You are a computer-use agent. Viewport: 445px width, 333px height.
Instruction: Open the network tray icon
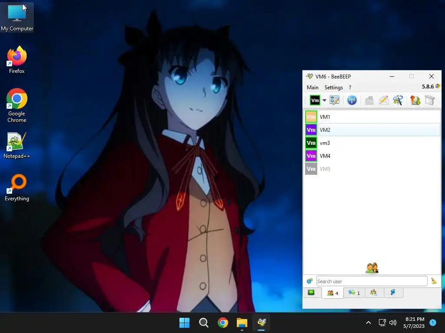click(382, 323)
